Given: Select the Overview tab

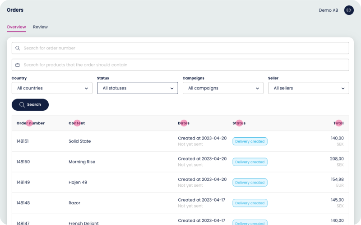Looking at the screenshot, I should click(16, 27).
